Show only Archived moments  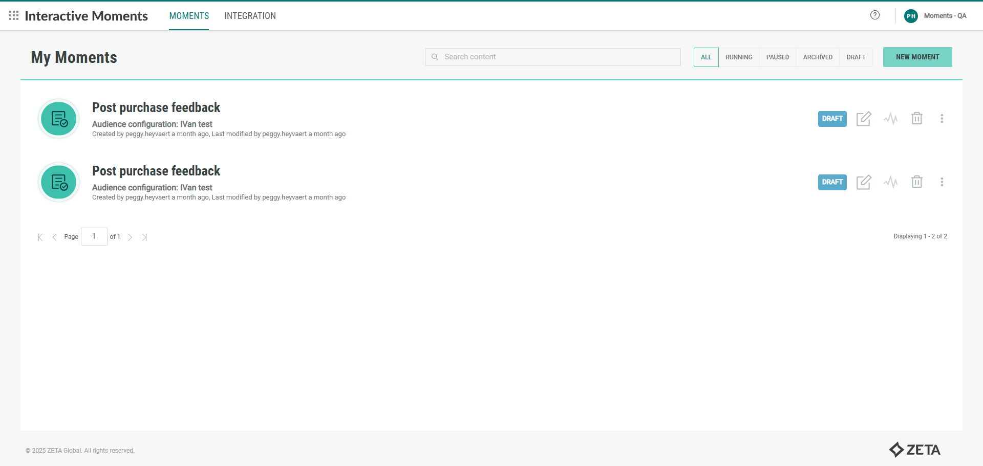click(x=818, y=57)
